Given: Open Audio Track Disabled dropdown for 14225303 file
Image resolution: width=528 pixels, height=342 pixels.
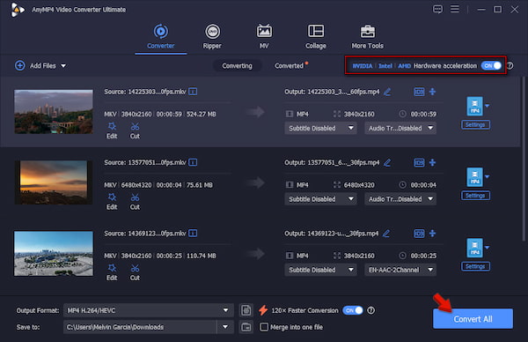Looking at the screenshot, I should [400, 128].
